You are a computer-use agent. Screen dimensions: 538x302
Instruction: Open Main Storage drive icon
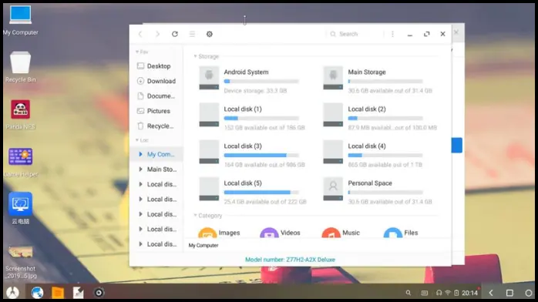[x=333, y=78]
